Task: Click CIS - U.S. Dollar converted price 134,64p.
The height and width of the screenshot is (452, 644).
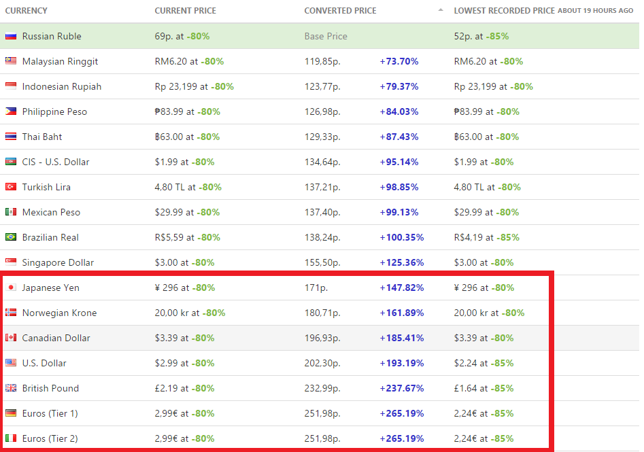Action: (x=322, y=162)
